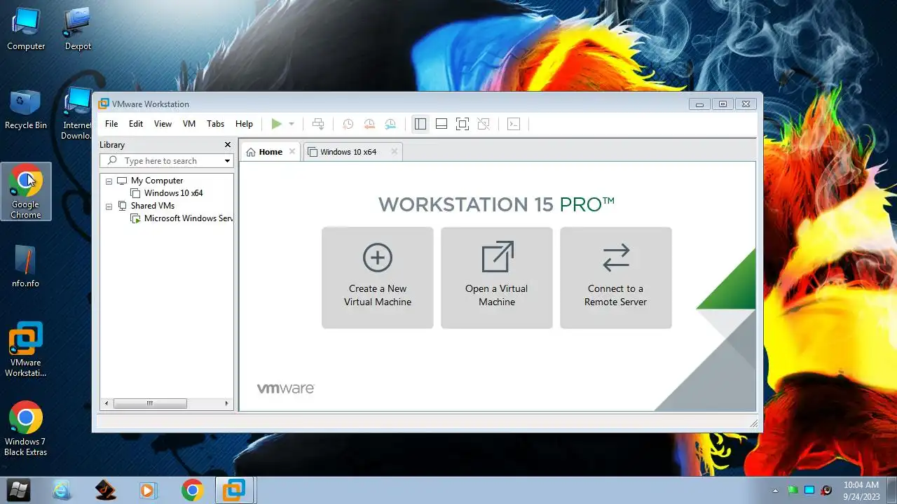The image size is (897, 504).
Task: Click the VMware Workstation taskbar button
Action: tap(235, 491)
